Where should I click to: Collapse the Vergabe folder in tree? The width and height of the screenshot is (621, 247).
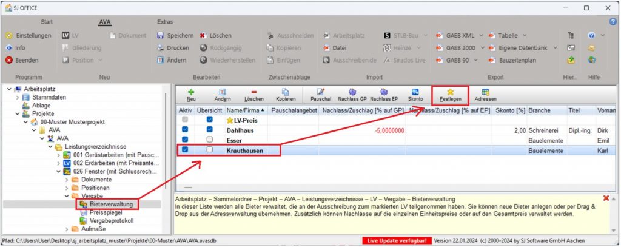pos(66,197)
